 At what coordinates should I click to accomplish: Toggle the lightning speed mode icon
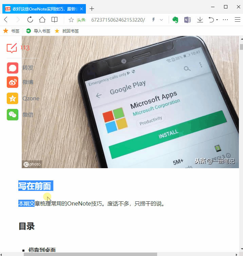point(153,20)
